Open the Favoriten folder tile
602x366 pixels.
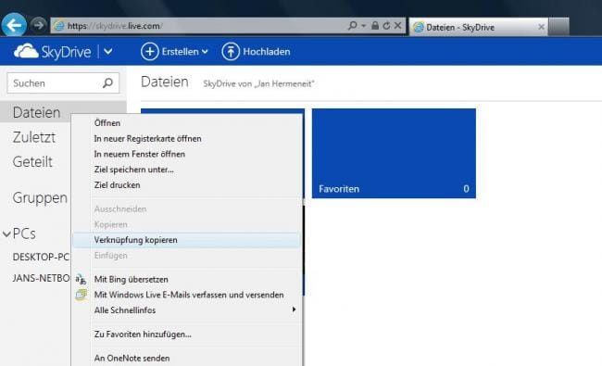click(x=394, y=153)
